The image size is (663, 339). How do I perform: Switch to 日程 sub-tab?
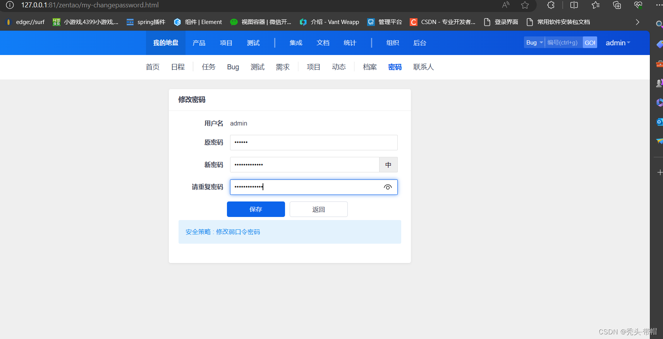[178, 67]
